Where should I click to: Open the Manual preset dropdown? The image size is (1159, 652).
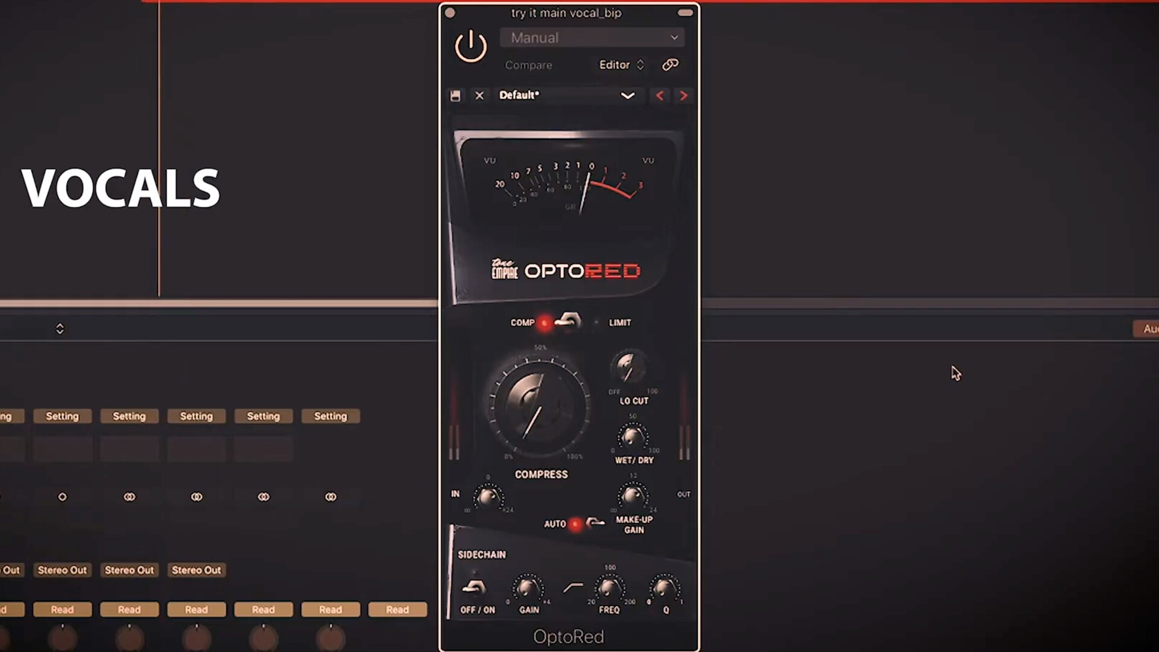pos(592,37)
